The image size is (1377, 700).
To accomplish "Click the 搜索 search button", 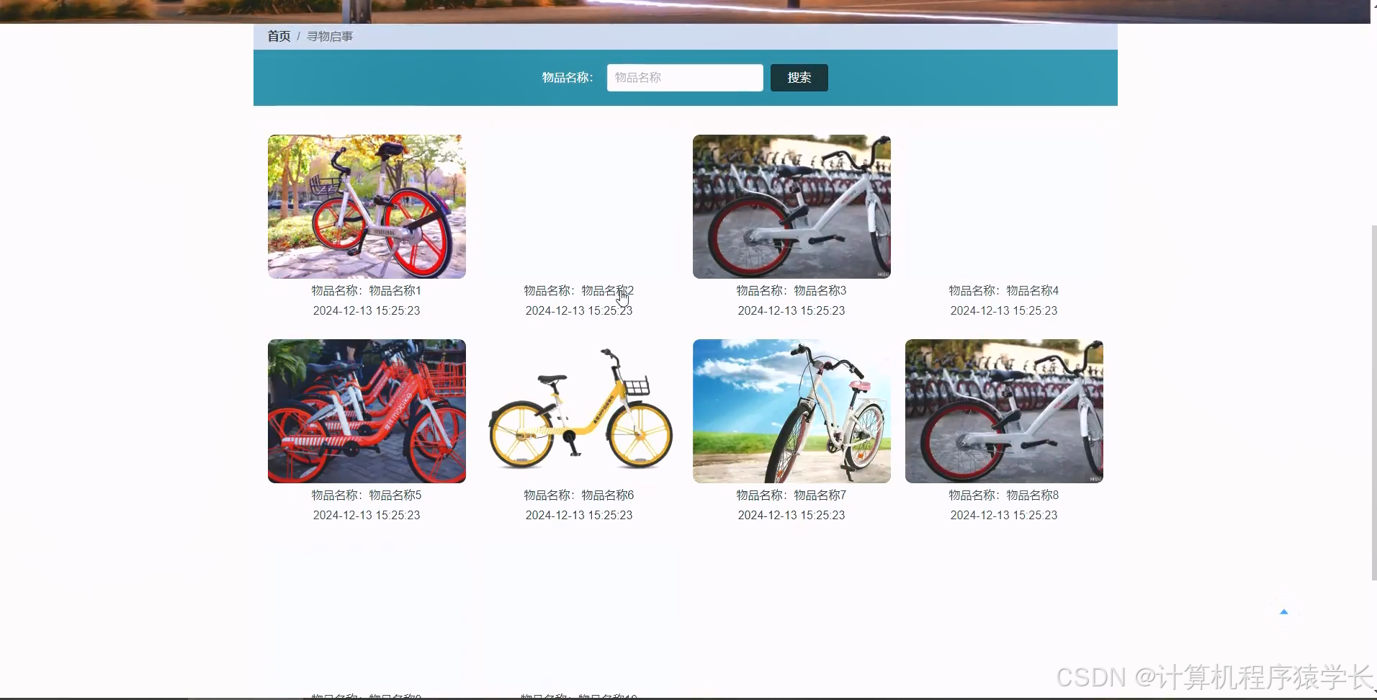I will pyautogui.click(x=799, y=77).
